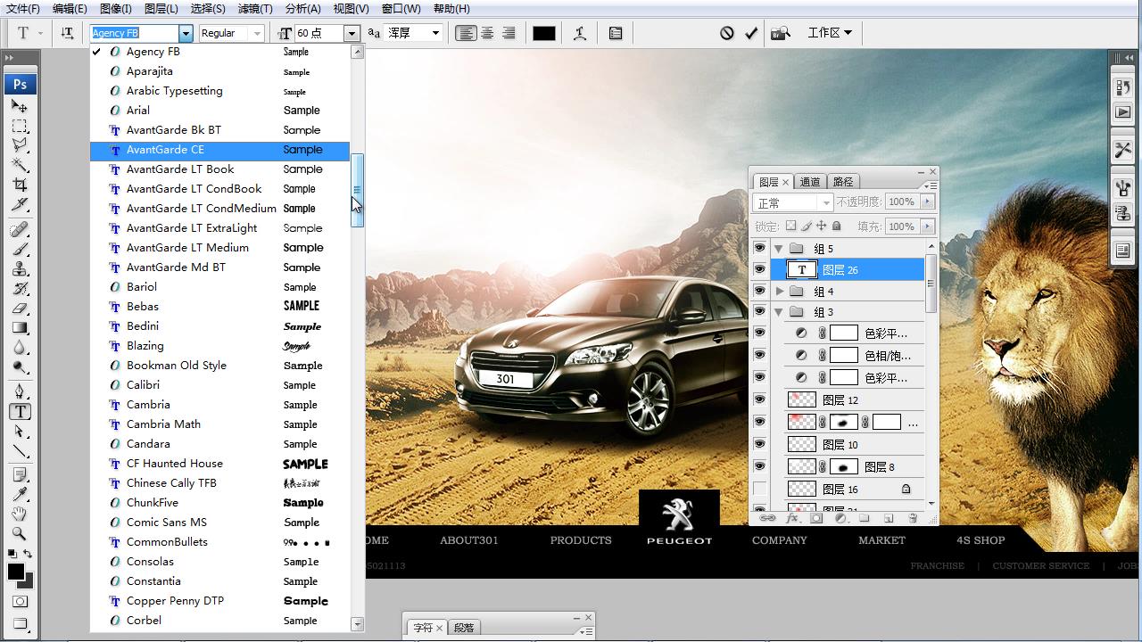Select the Line tool
1142x642 pixels.
click(x=20, y=451)
